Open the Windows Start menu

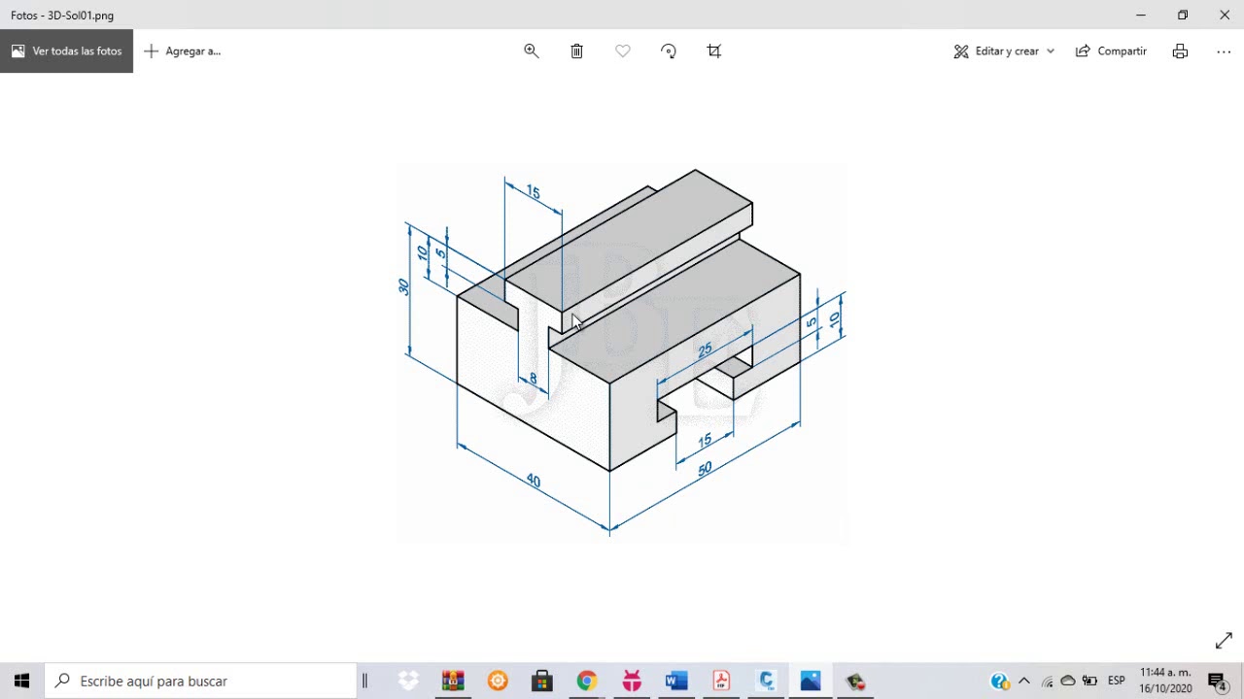(21, 681)
